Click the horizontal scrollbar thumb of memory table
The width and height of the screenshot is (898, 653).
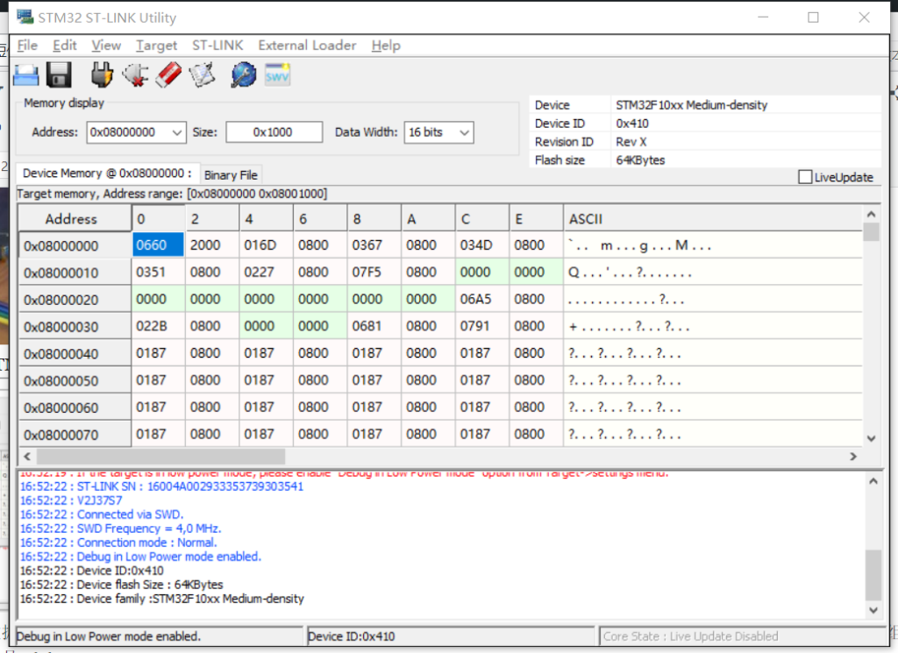161,456
